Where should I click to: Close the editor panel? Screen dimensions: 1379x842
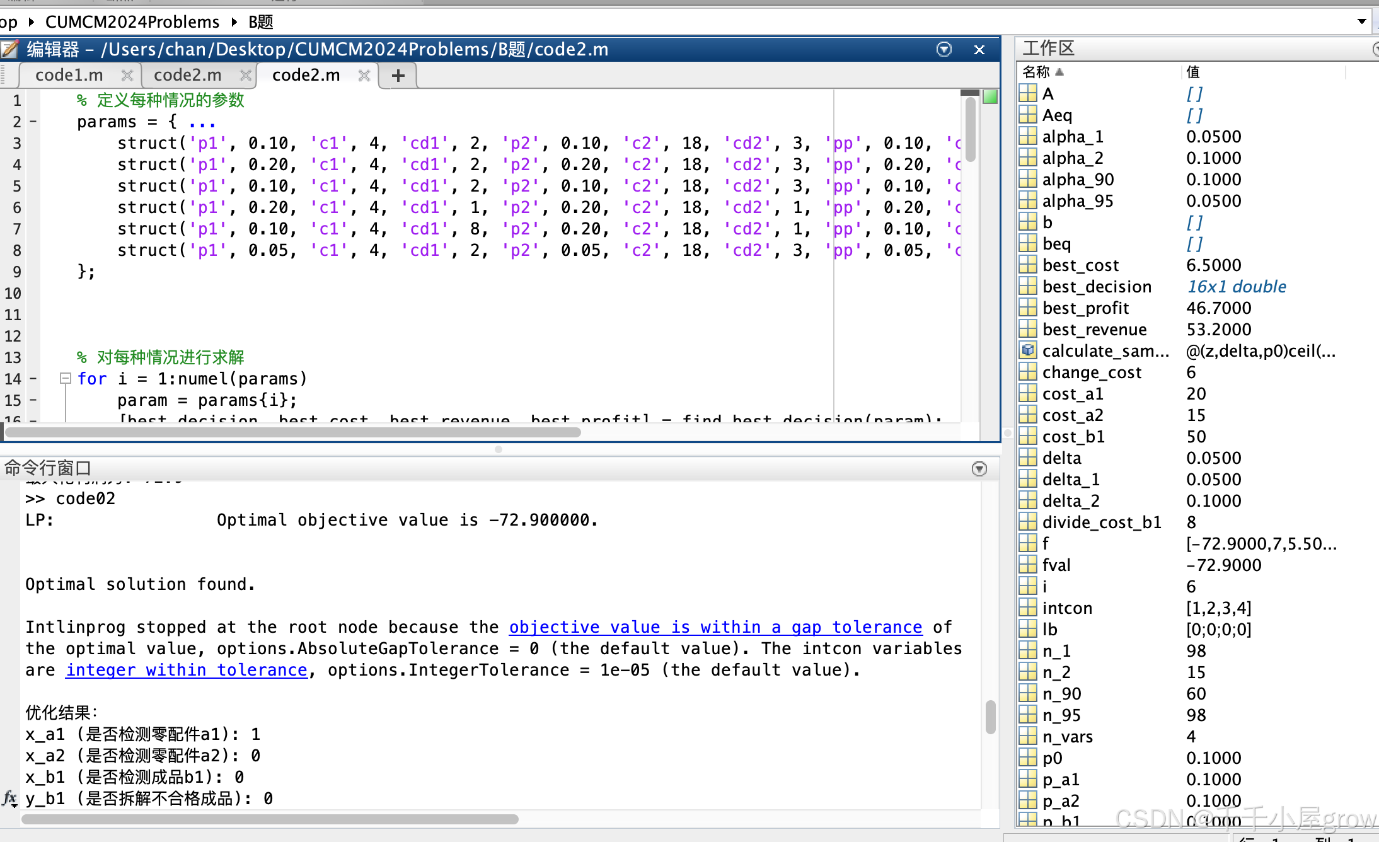click(979, 49)
